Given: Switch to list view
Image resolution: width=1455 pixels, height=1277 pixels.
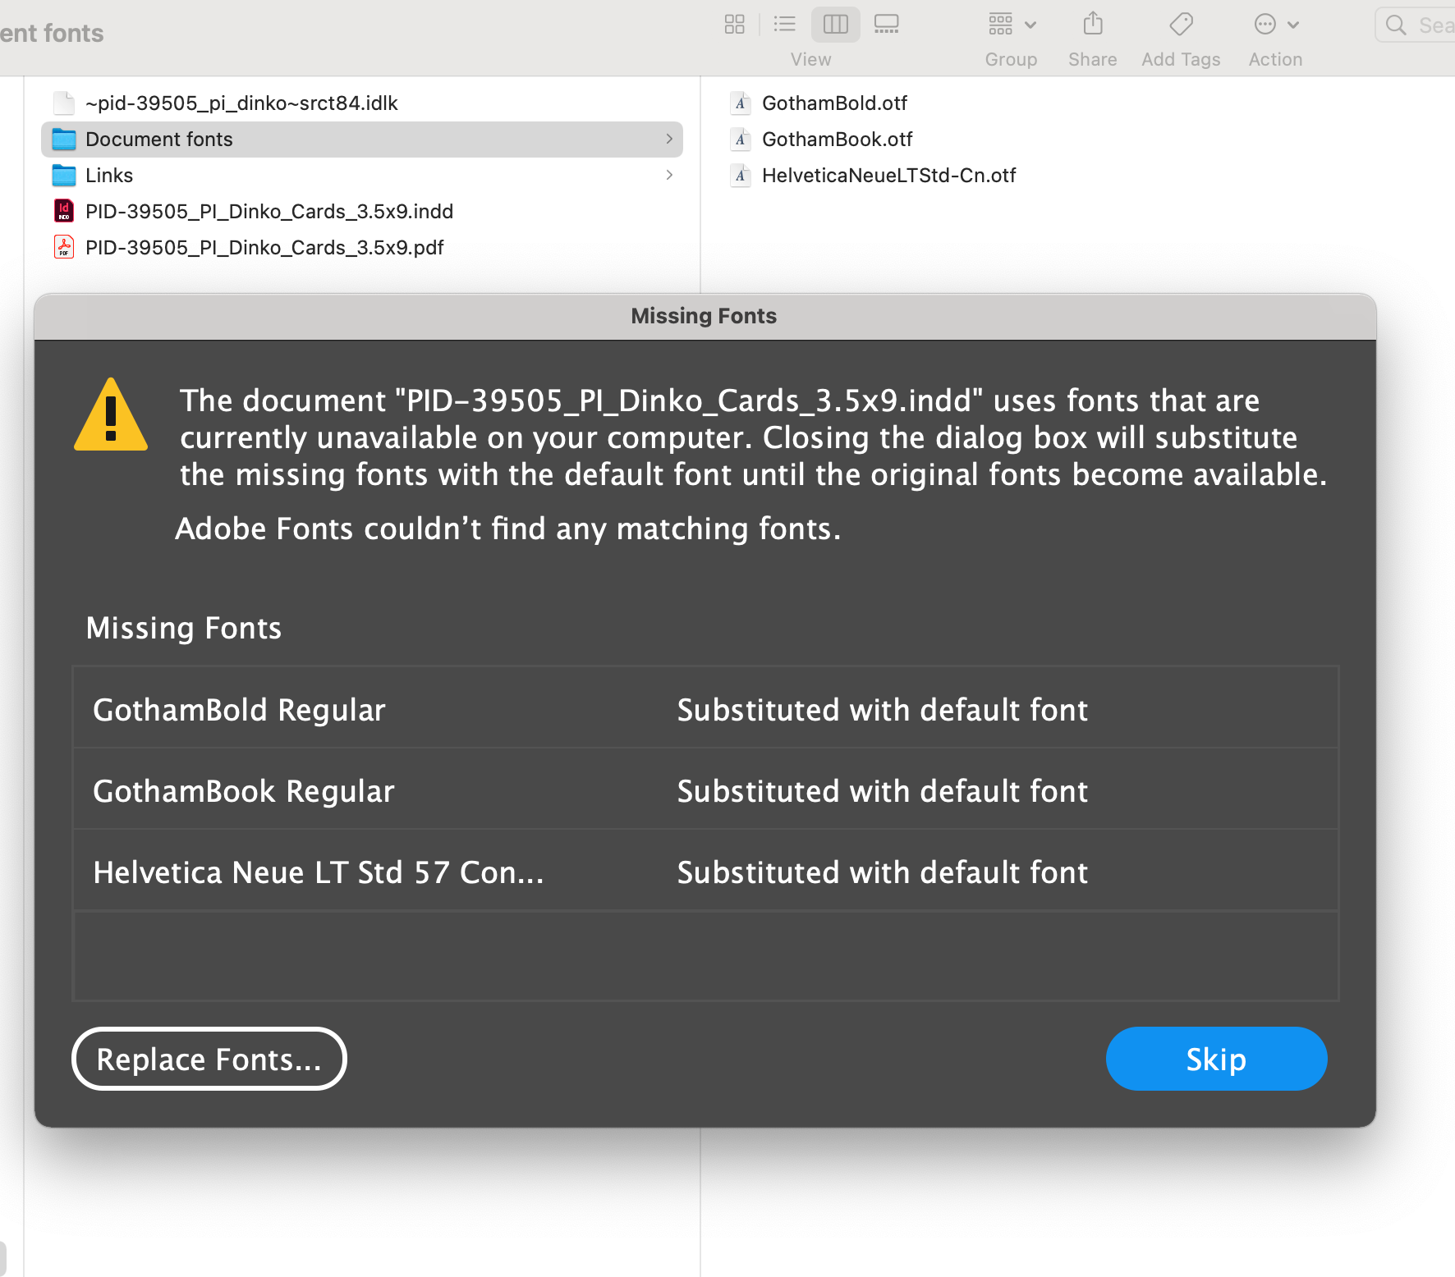Looking at the screenshot, I should tap(784, 24).
